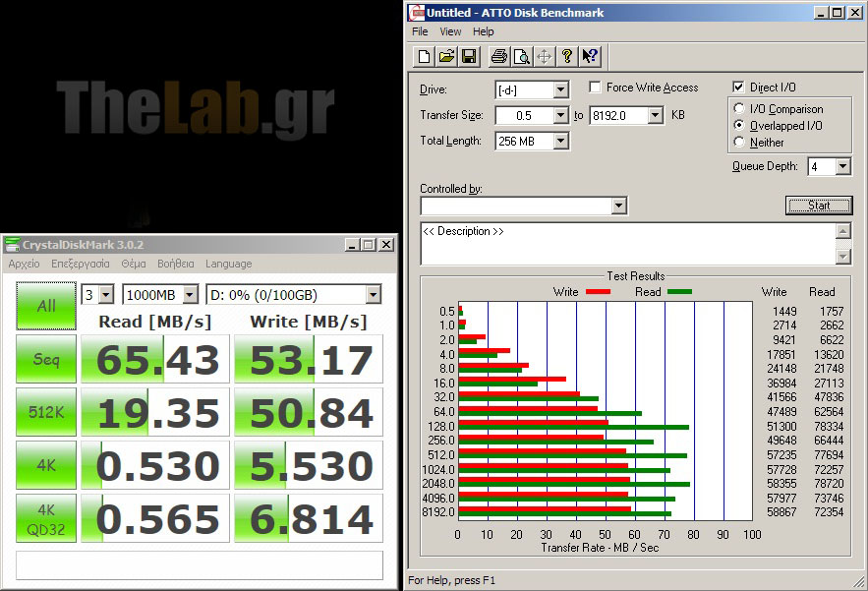Click the Seq test button
Viewport: 868px width, 591px height.
[46, 359]
